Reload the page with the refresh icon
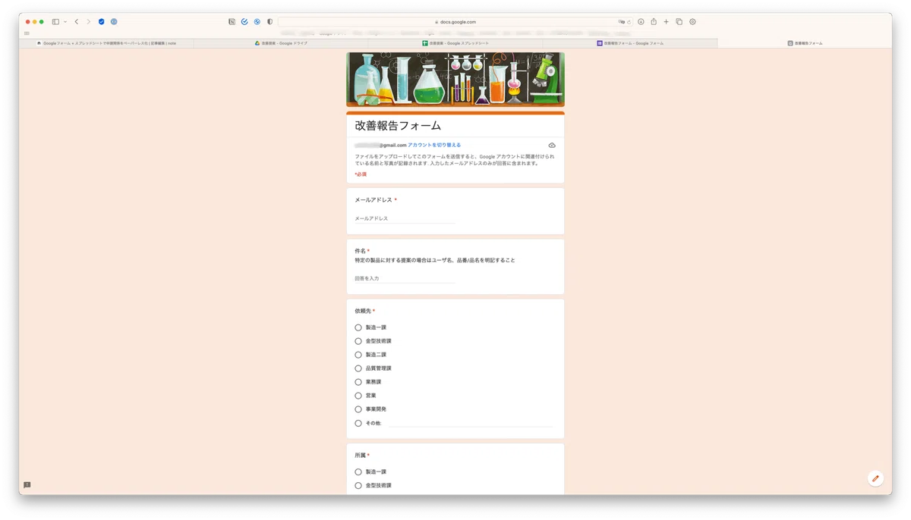Image resolution: width=911 pixels, height=520 pixels. click(x=629, y=22)
